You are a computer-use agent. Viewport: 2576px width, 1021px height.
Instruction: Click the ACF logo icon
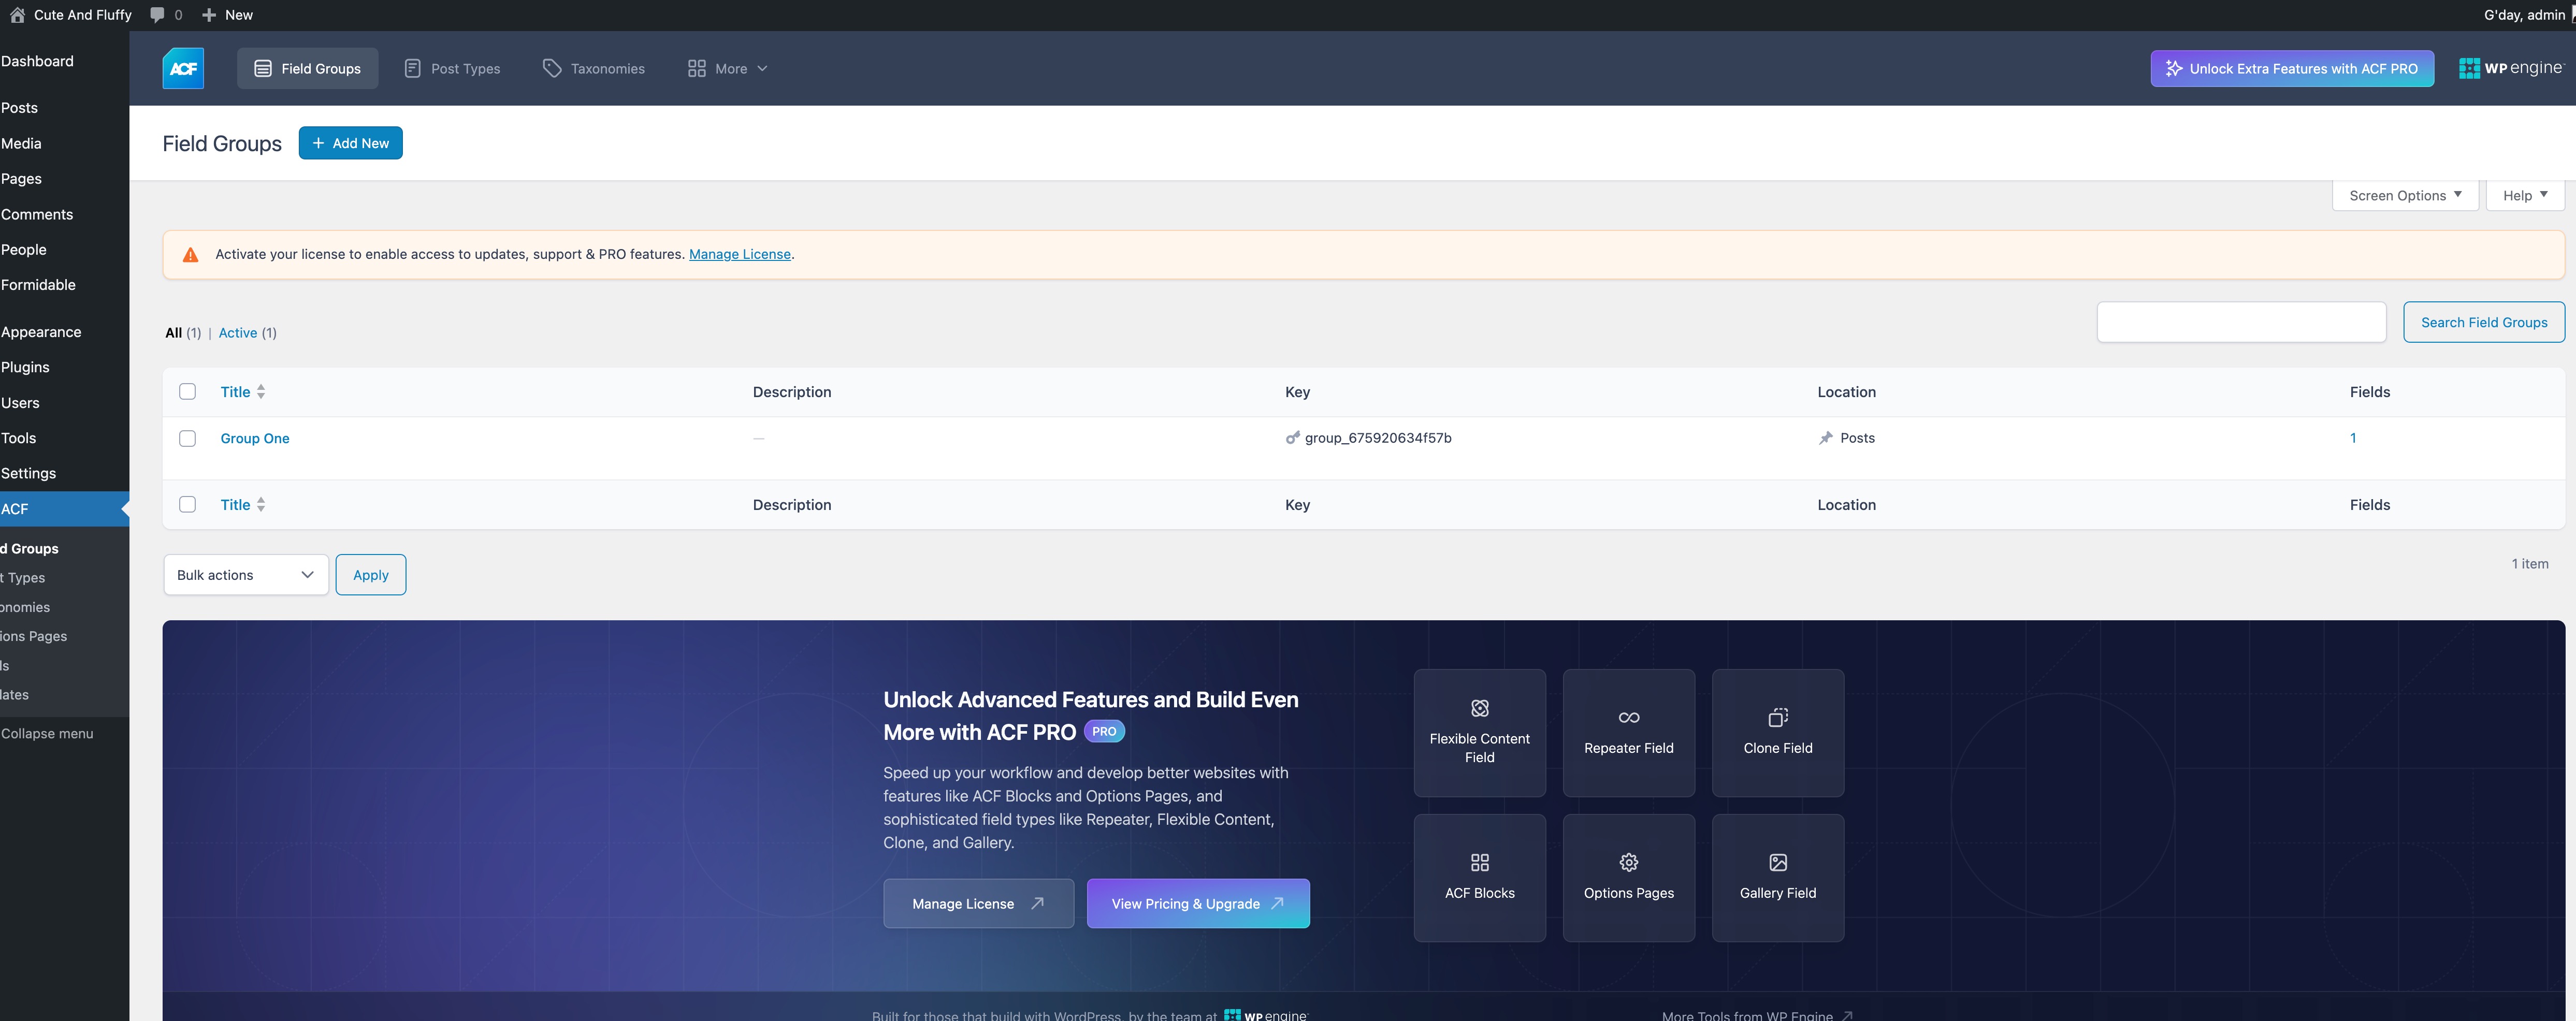coord(183,68)
